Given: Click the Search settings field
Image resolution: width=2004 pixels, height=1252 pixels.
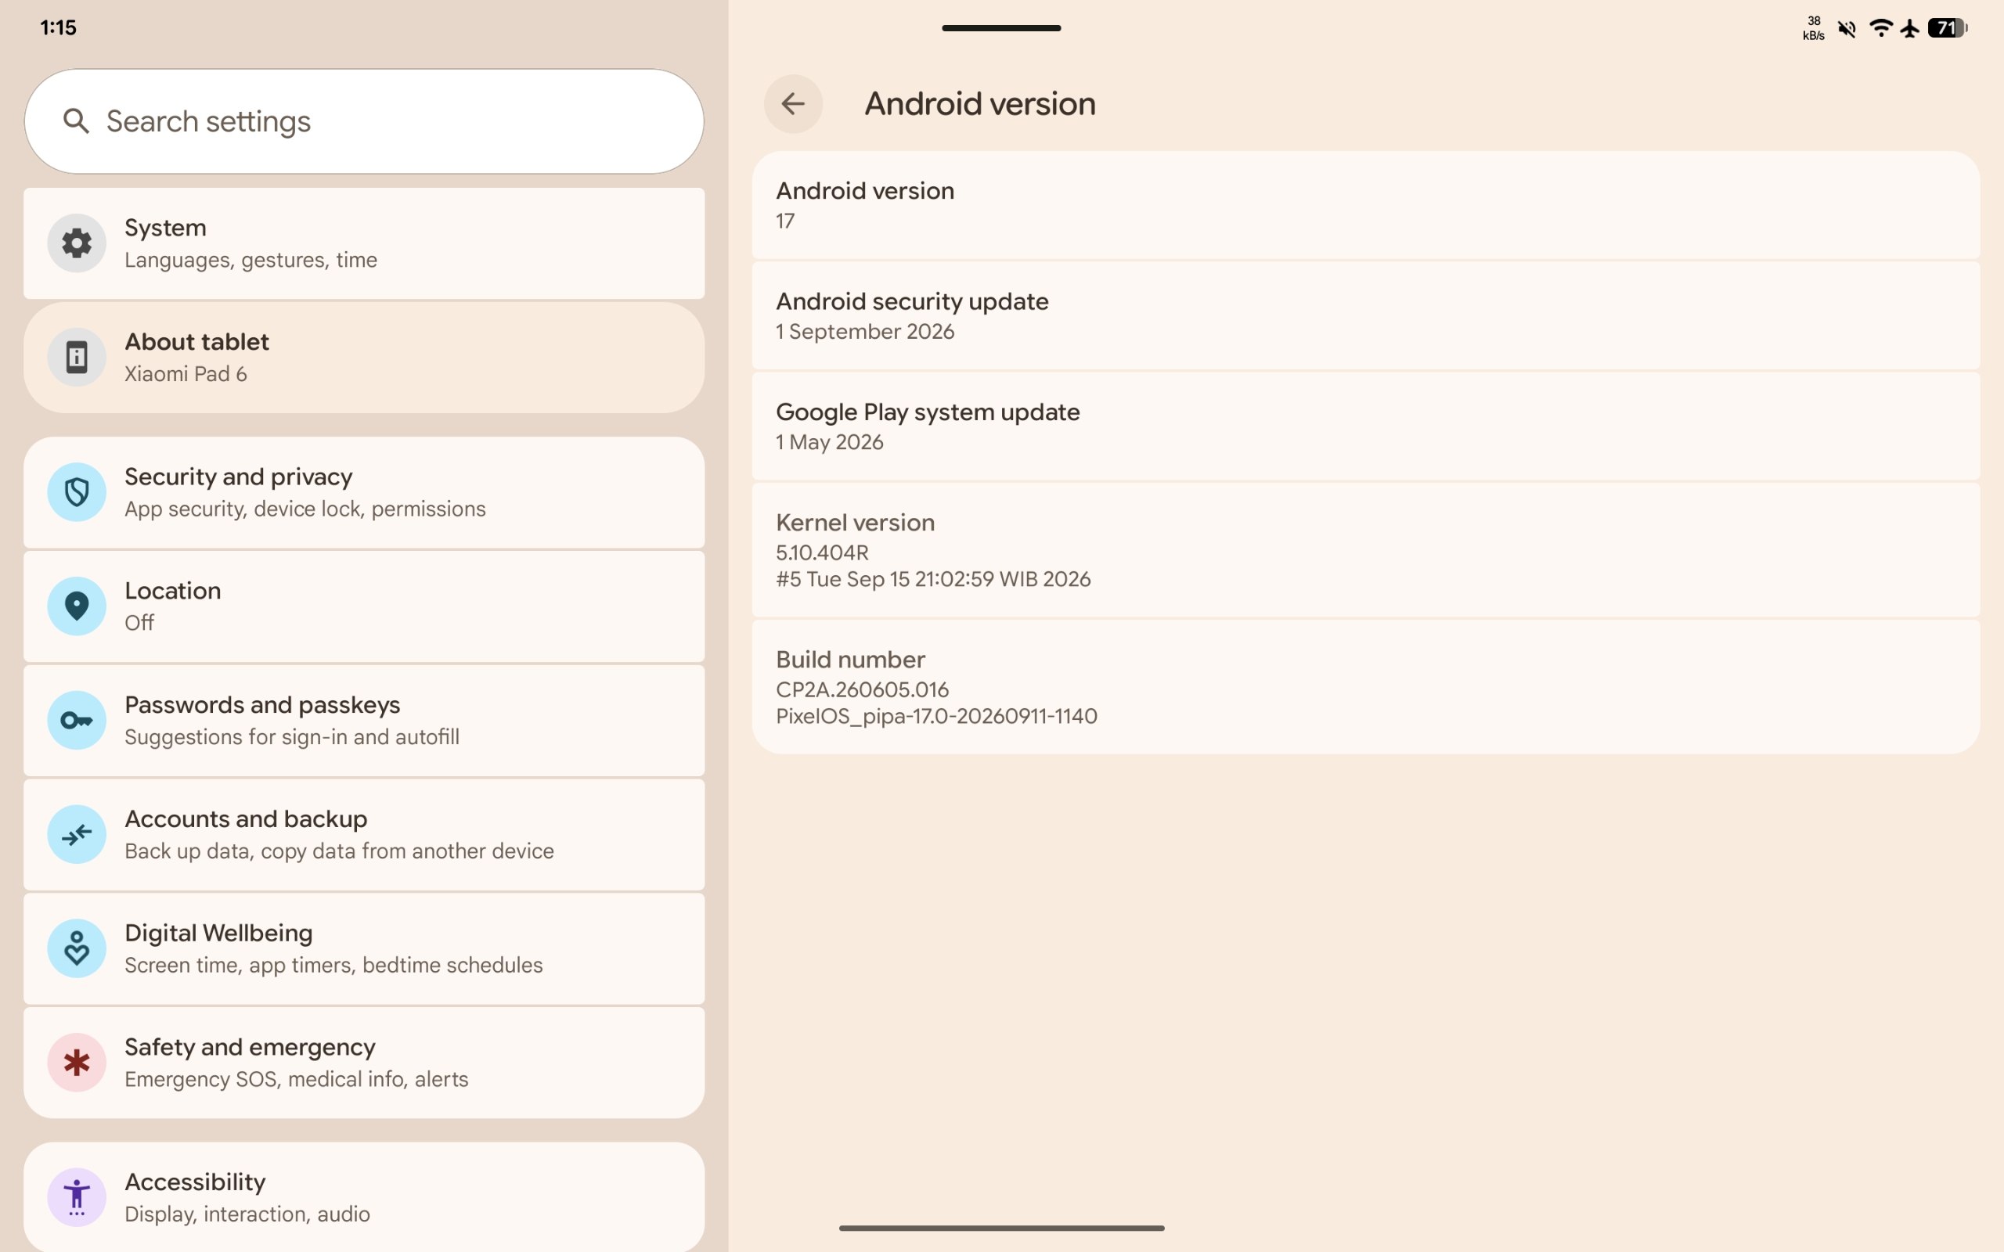Looking at the screenshot, I should coord(364,121).
